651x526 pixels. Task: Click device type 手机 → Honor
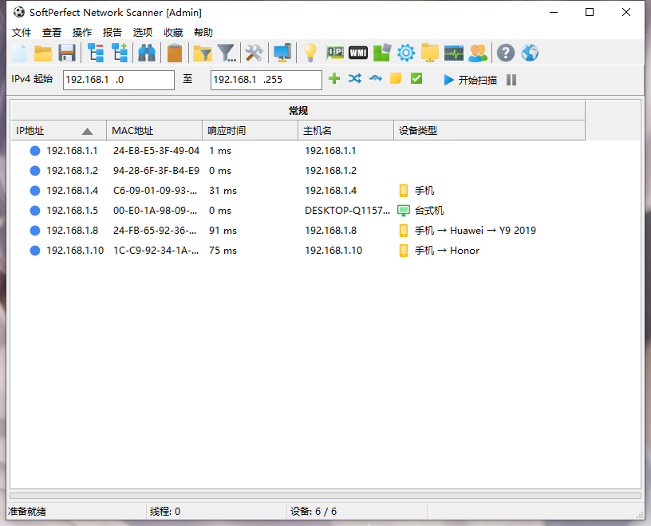click(x=447, y=250)
